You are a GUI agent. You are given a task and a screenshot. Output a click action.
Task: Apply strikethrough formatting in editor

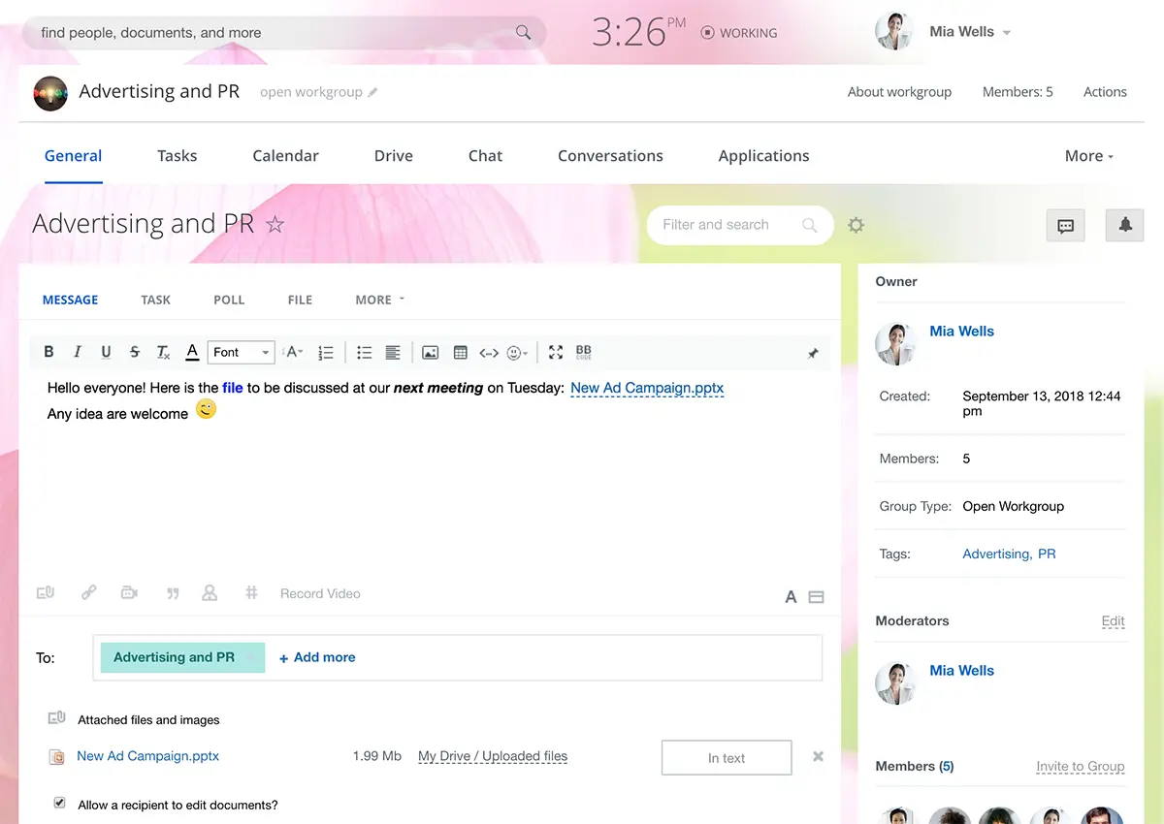coord(134,353)
